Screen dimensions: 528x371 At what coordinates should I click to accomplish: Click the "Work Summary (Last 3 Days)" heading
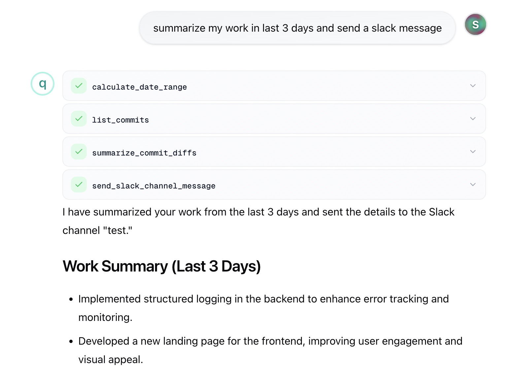point(162,266)
